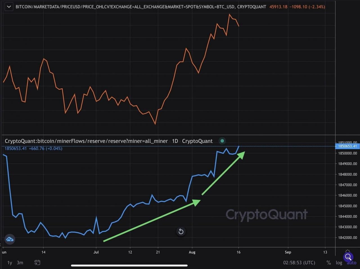Toggle auto scale for the chart
The height and width of the screenshot is (269, 360).
[351, 263]
